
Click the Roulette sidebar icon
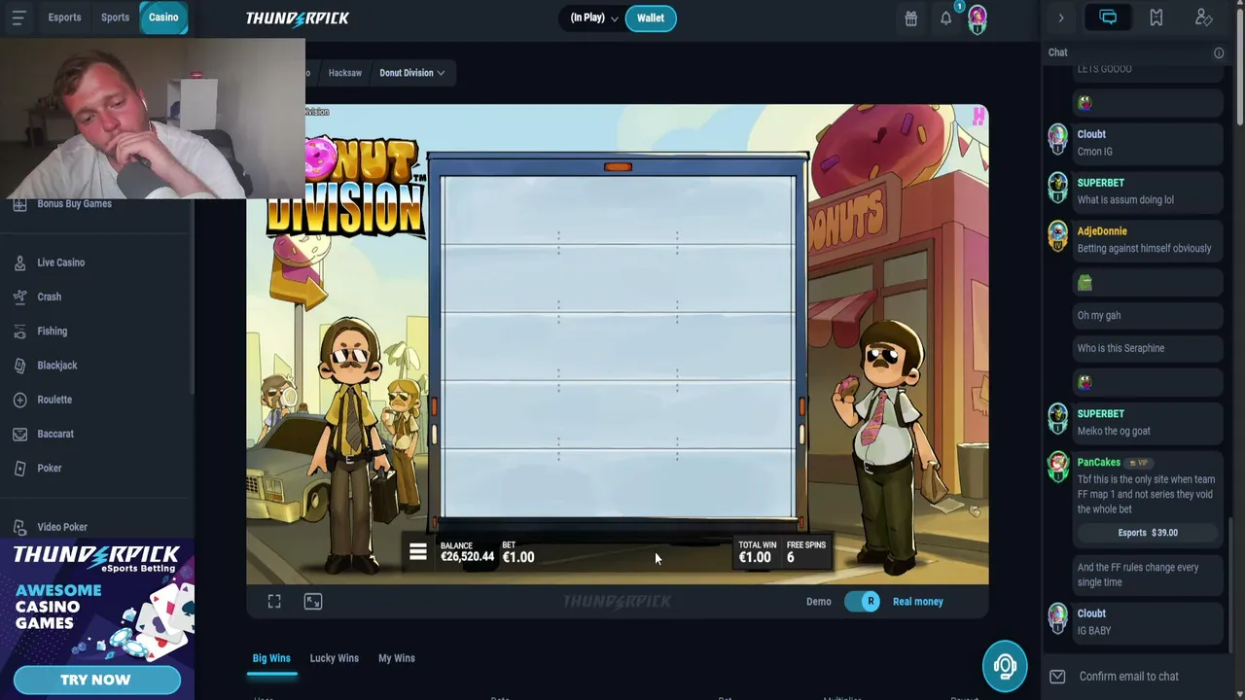point(19,400)
